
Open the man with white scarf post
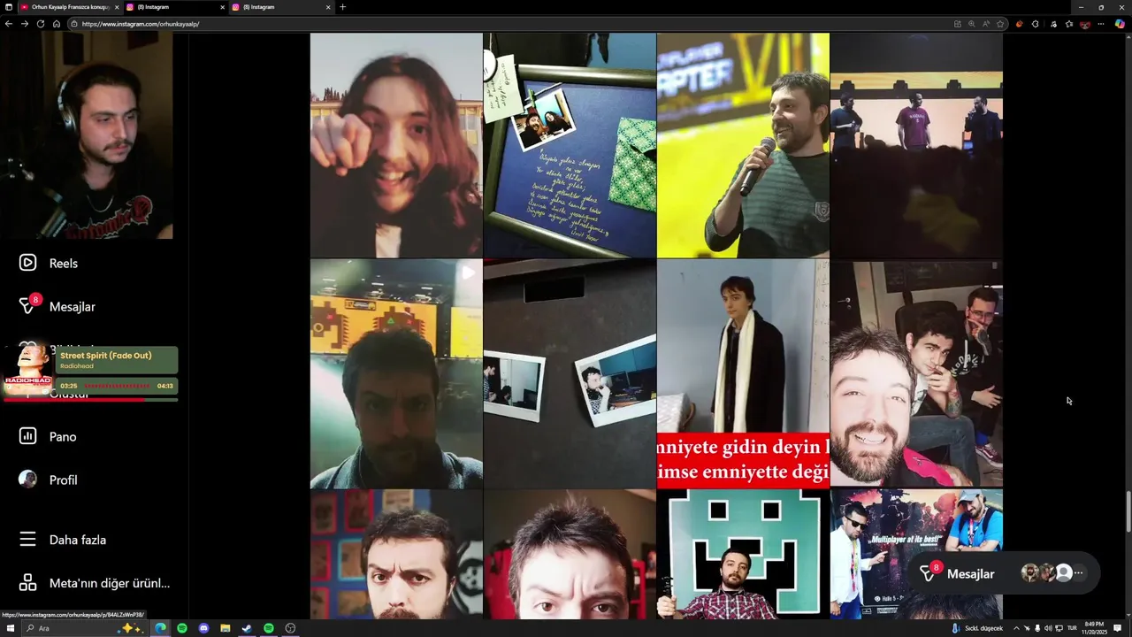pos(743,373)
